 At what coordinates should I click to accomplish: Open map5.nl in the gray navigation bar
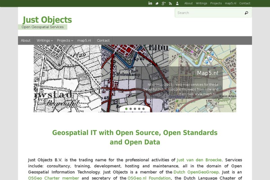click(84, 40)
